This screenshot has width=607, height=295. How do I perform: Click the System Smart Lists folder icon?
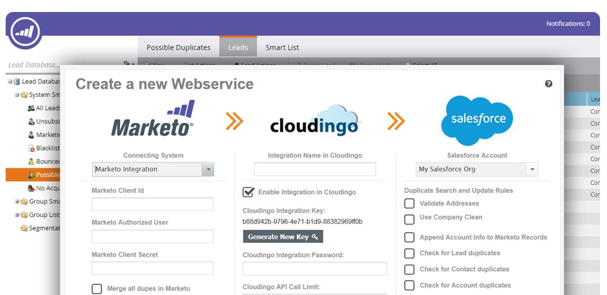tap(24, 95)
